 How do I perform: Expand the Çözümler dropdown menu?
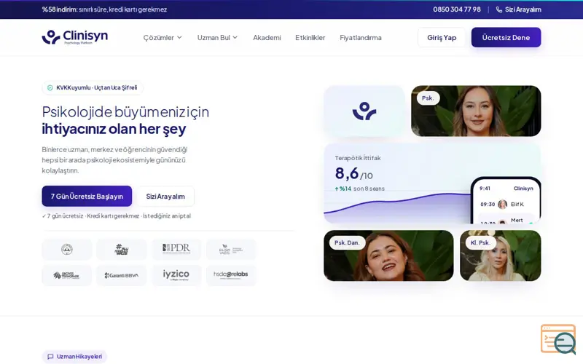163,38
